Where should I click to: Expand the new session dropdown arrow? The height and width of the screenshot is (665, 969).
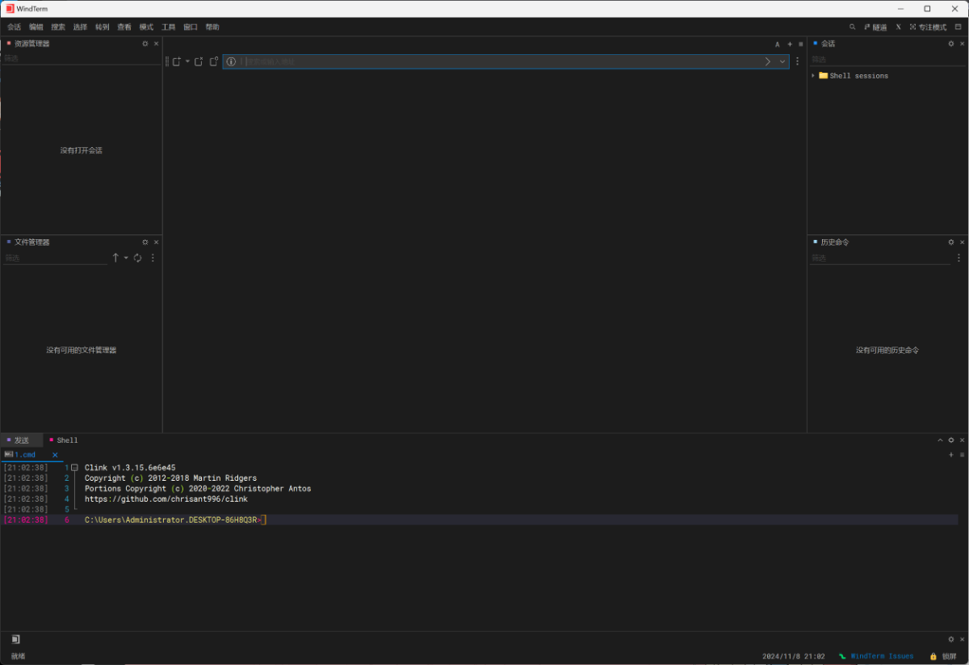187,61
